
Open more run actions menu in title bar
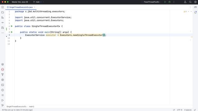(174, 2)
